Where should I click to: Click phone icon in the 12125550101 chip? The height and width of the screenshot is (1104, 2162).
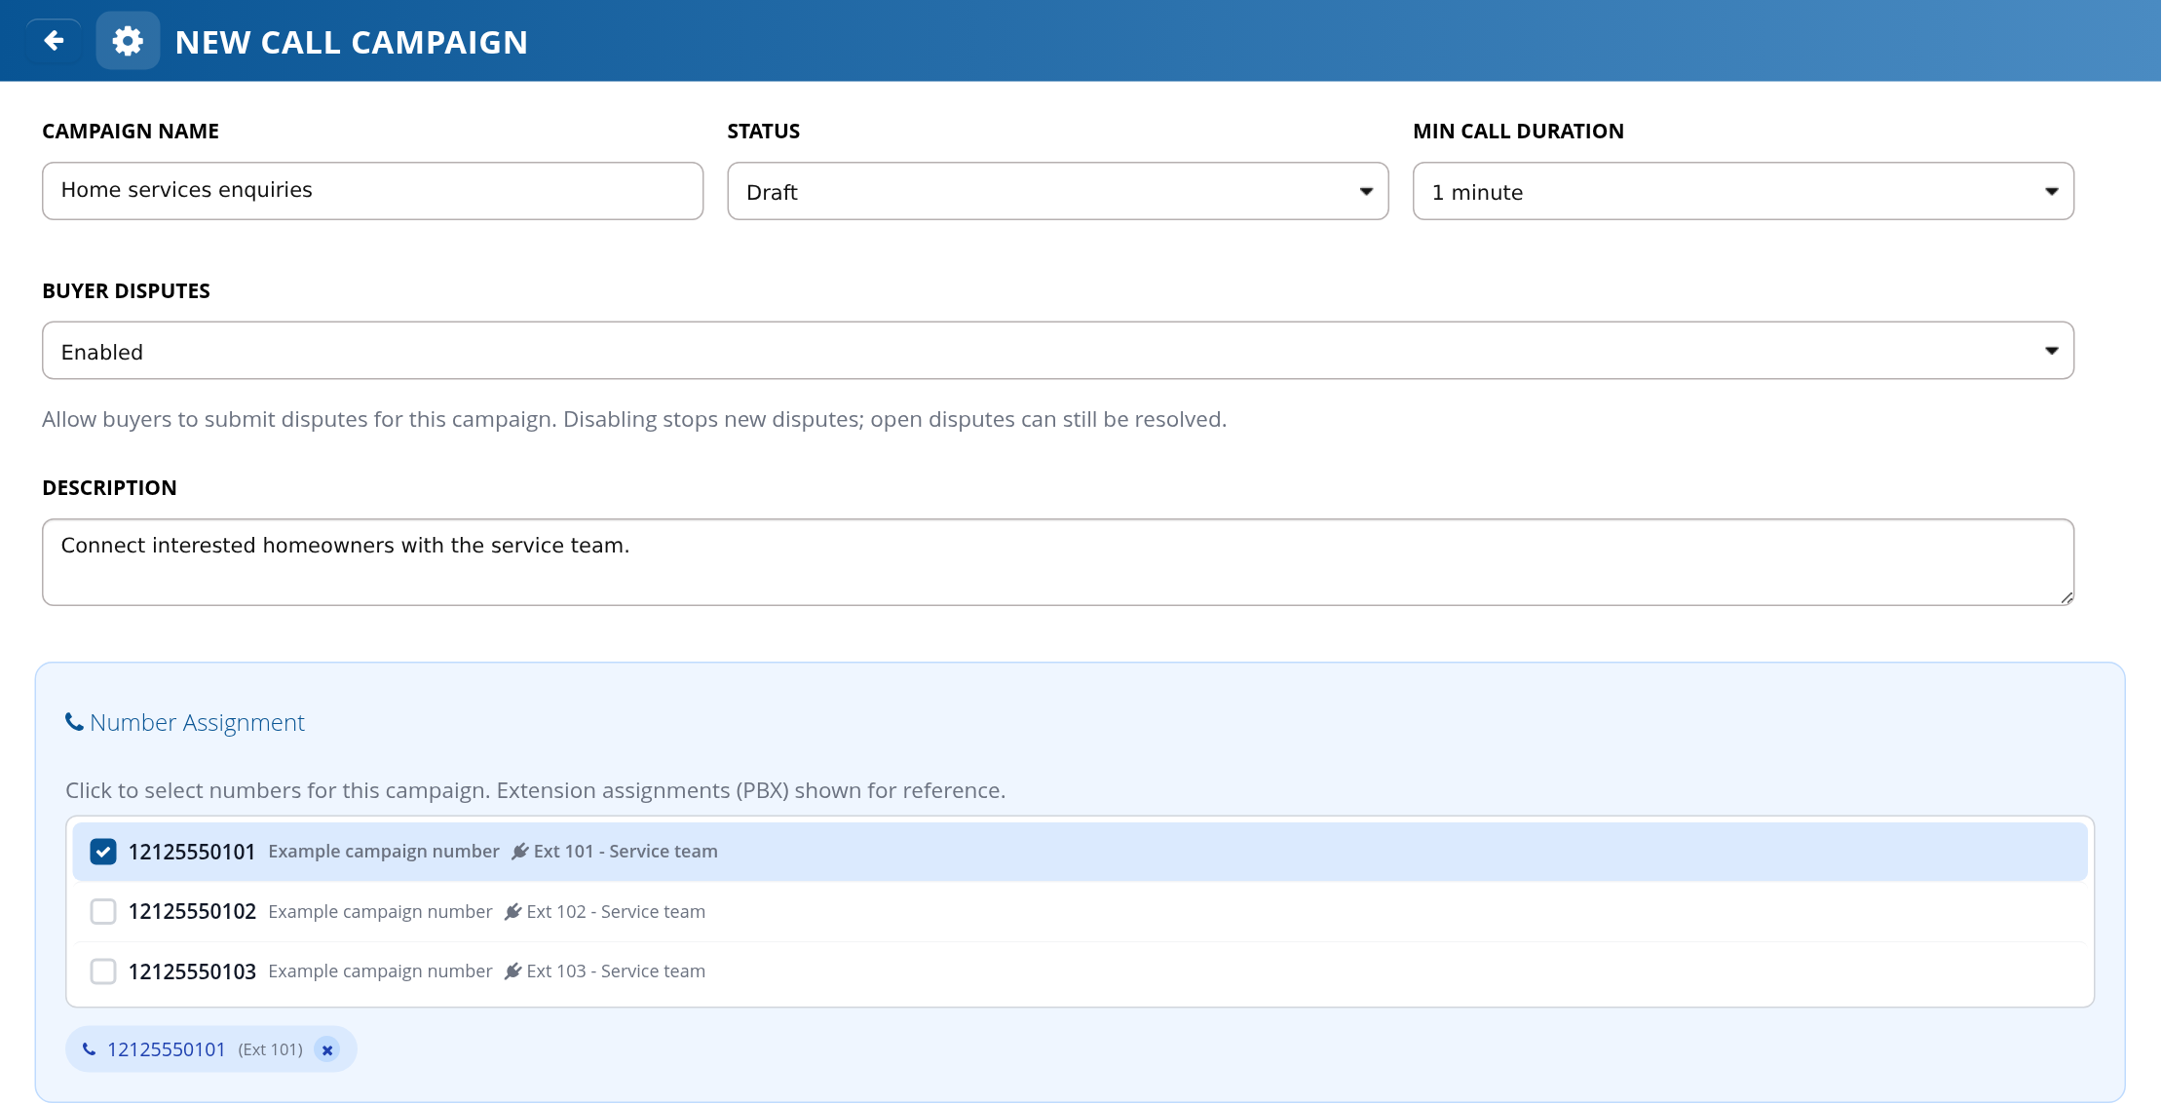pyautogui.click(x=89, y=1049)
